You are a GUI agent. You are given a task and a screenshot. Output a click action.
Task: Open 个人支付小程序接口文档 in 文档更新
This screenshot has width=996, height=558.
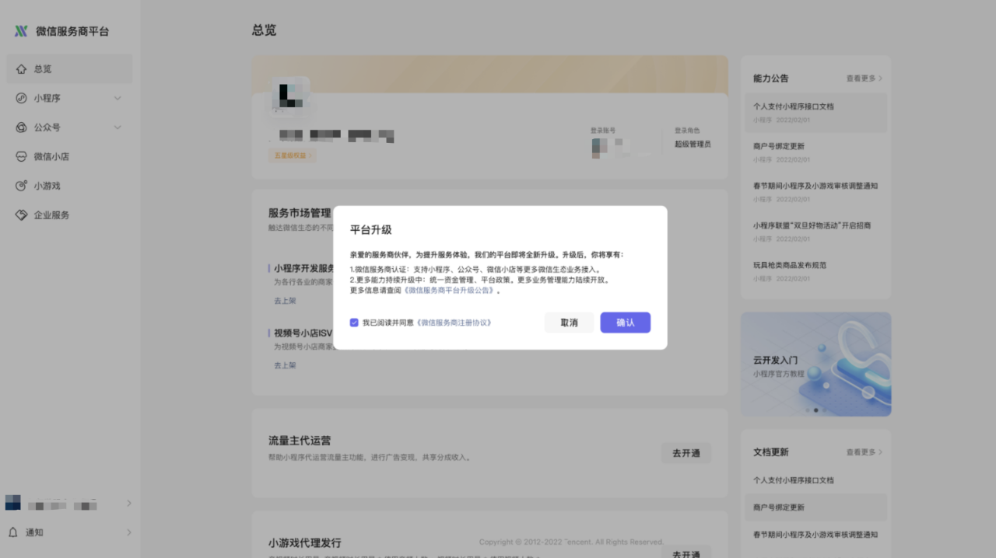tap(814, 480)
